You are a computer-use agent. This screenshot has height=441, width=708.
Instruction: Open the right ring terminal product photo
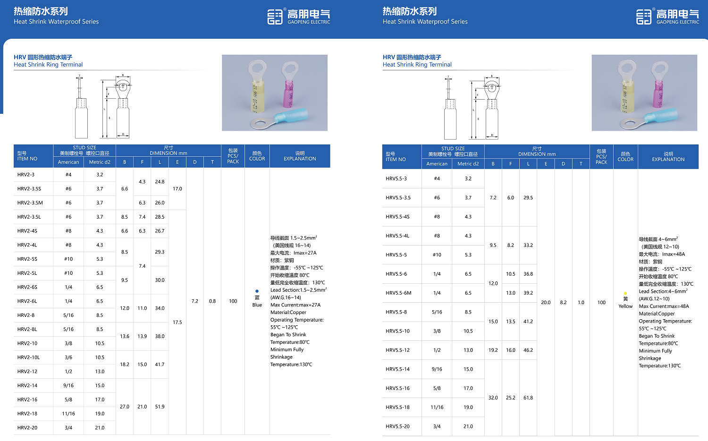click(644, 93)
